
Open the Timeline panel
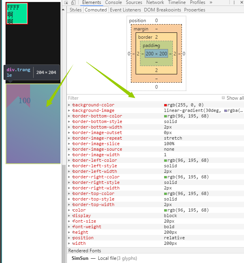click(x=177, y=2)
